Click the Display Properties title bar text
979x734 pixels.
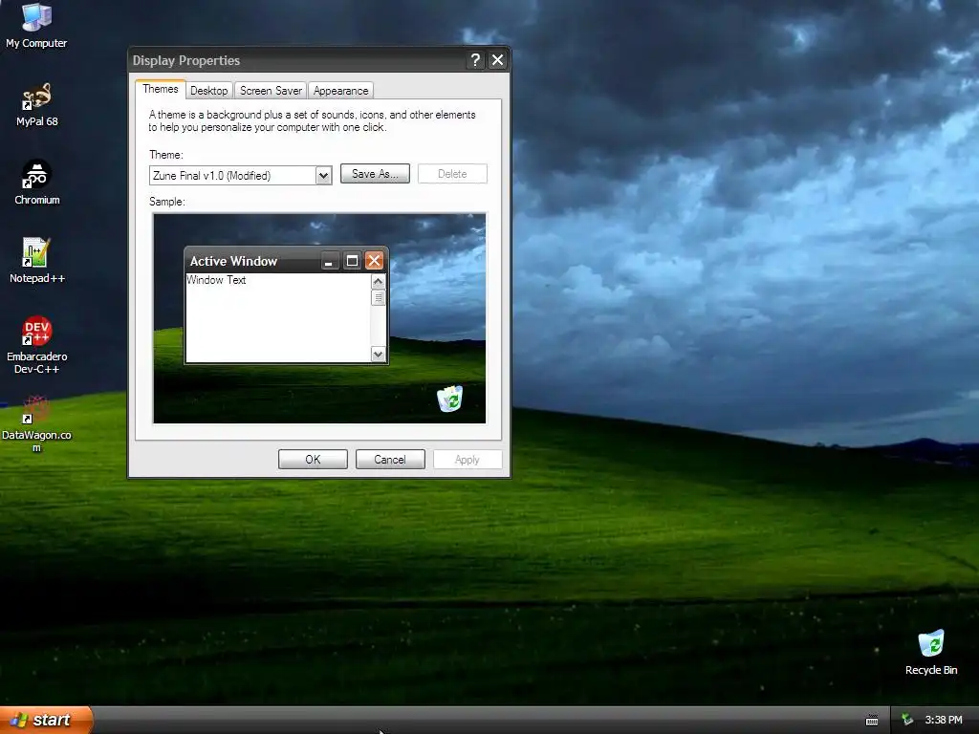coord(186,60)
